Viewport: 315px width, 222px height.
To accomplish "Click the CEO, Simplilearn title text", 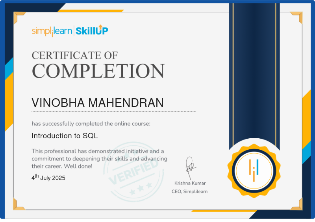I will 189,191.
